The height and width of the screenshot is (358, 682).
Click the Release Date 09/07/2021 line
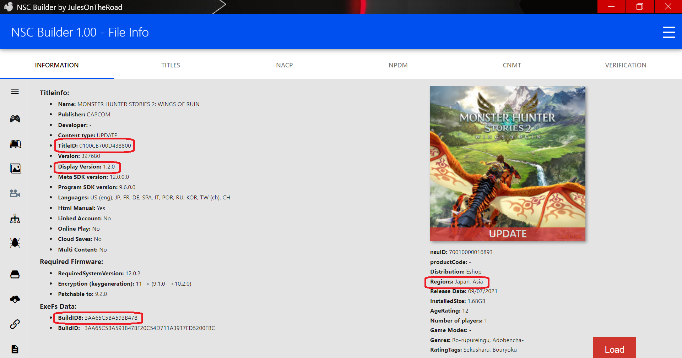pyautogui.click(x=464, y=291)
